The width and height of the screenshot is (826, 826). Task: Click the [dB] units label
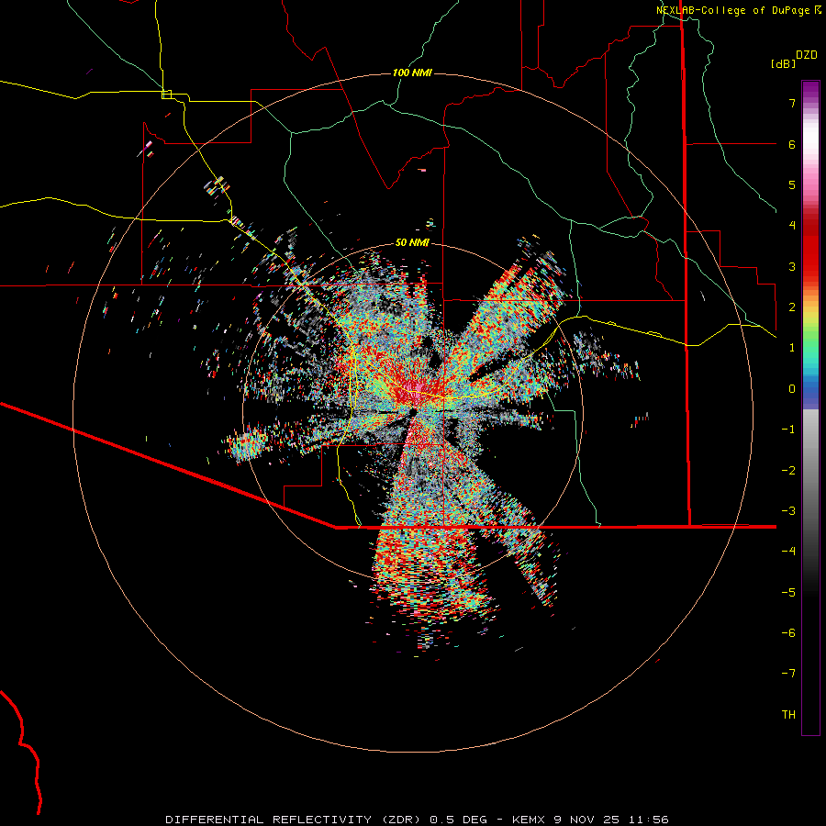pyautogui.click(x=783, y=63)
